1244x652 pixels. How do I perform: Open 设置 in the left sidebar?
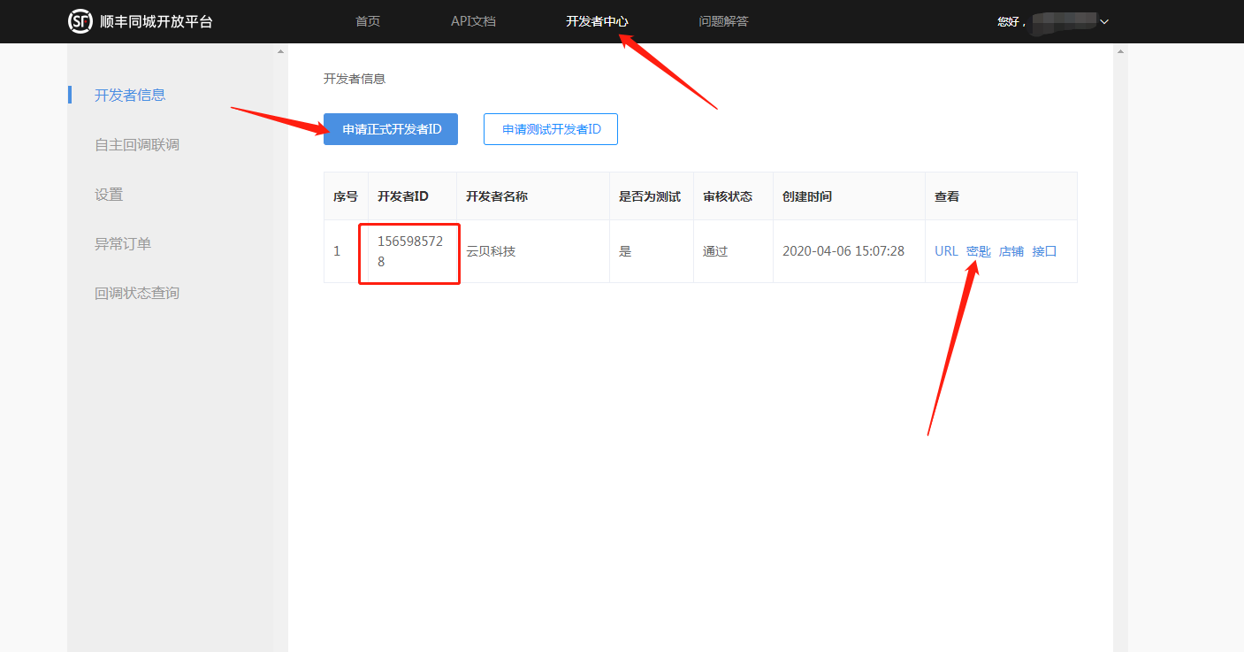[109, 194]
